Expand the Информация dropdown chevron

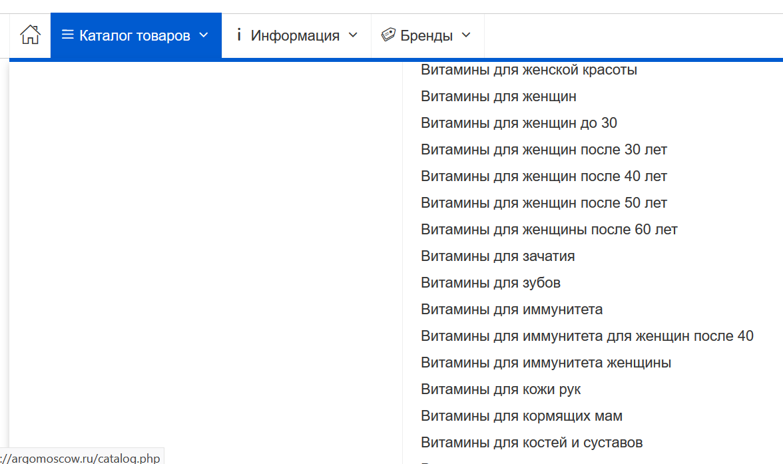353,35
